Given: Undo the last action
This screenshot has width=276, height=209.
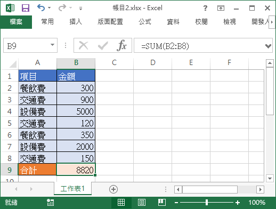Looking at the screenshot, I should pyautogui.click(x=41, y=8).
